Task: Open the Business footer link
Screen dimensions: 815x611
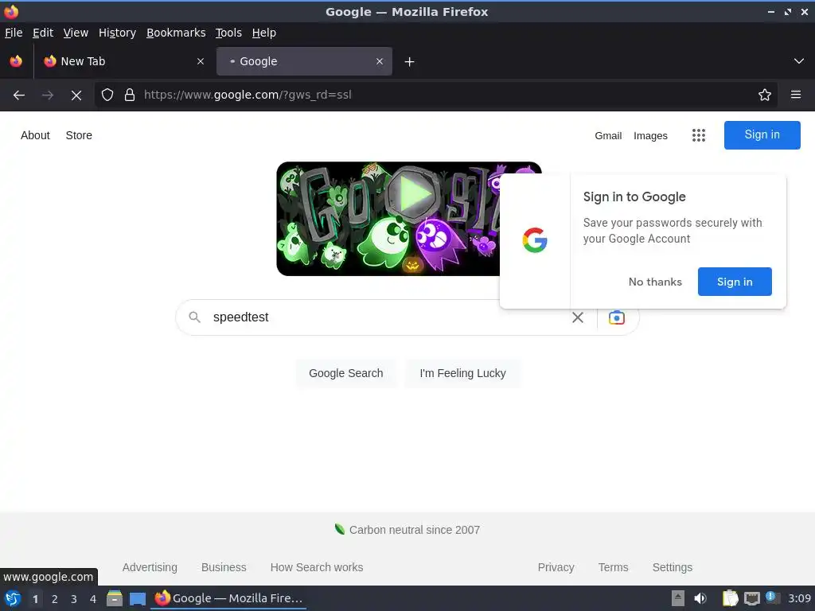Action: click(224, 567)
